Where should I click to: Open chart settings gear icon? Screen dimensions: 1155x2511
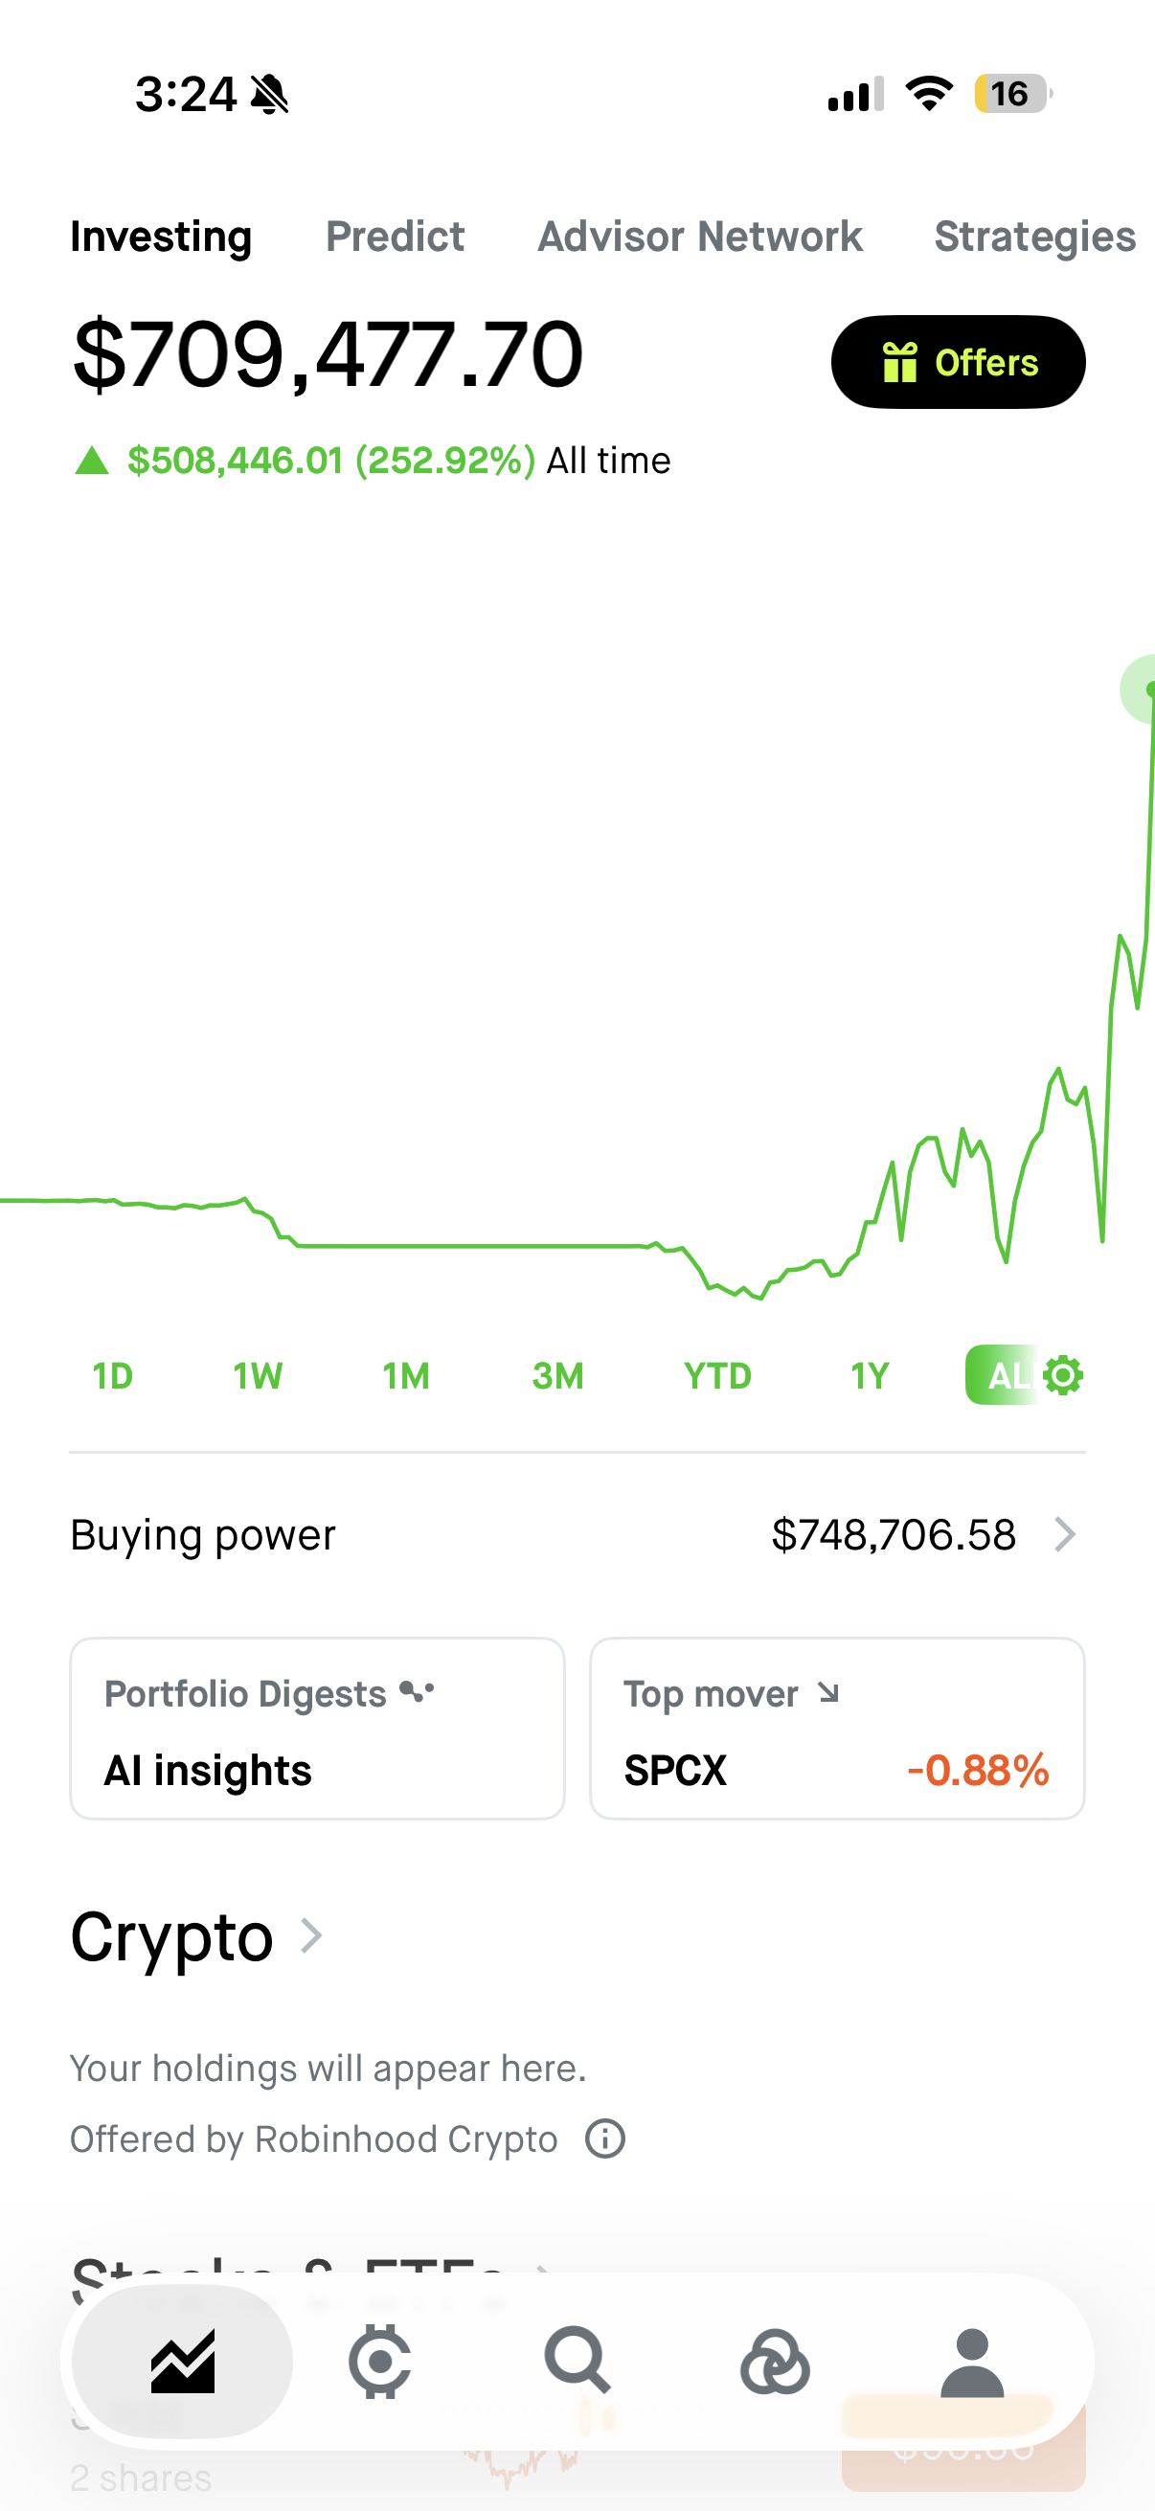(x=1062, y=1375)
